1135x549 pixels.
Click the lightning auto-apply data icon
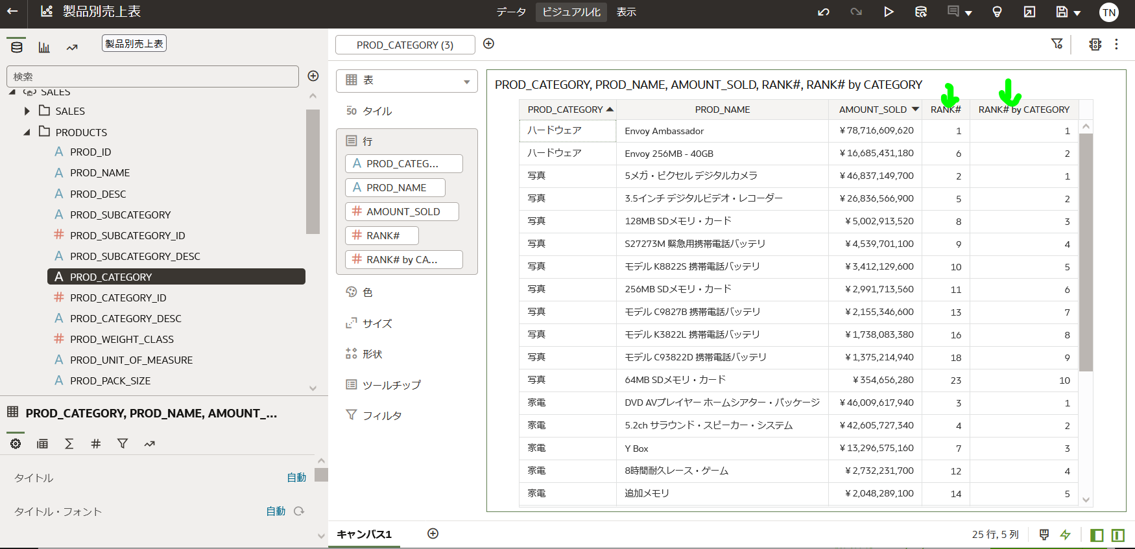point(1066,535)
